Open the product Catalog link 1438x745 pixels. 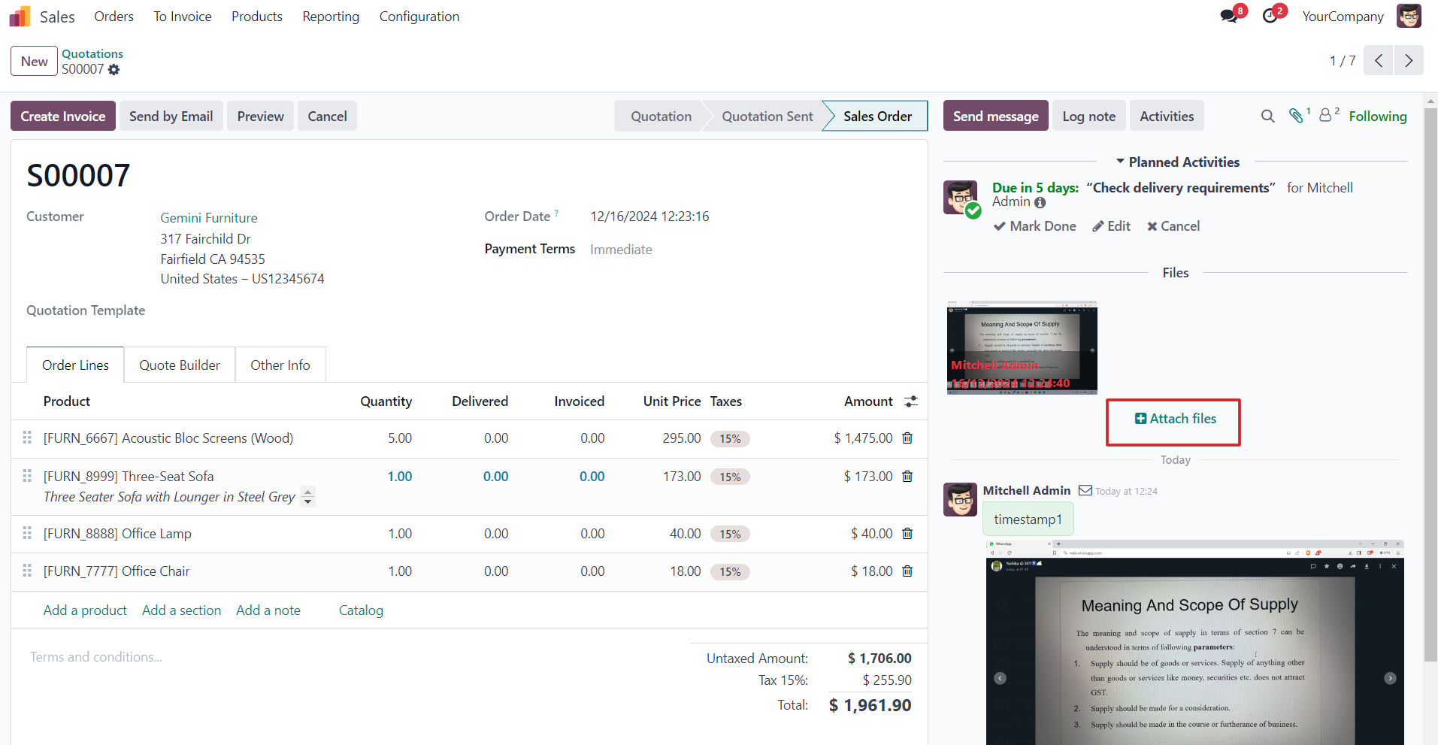click(x=361, y=610)
